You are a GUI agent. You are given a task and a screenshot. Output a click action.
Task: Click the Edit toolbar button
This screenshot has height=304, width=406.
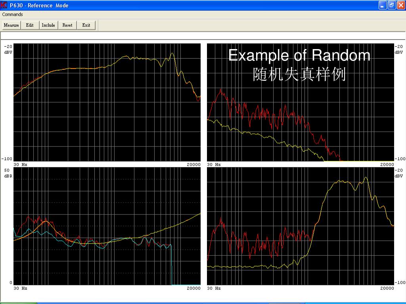point(30,25)
